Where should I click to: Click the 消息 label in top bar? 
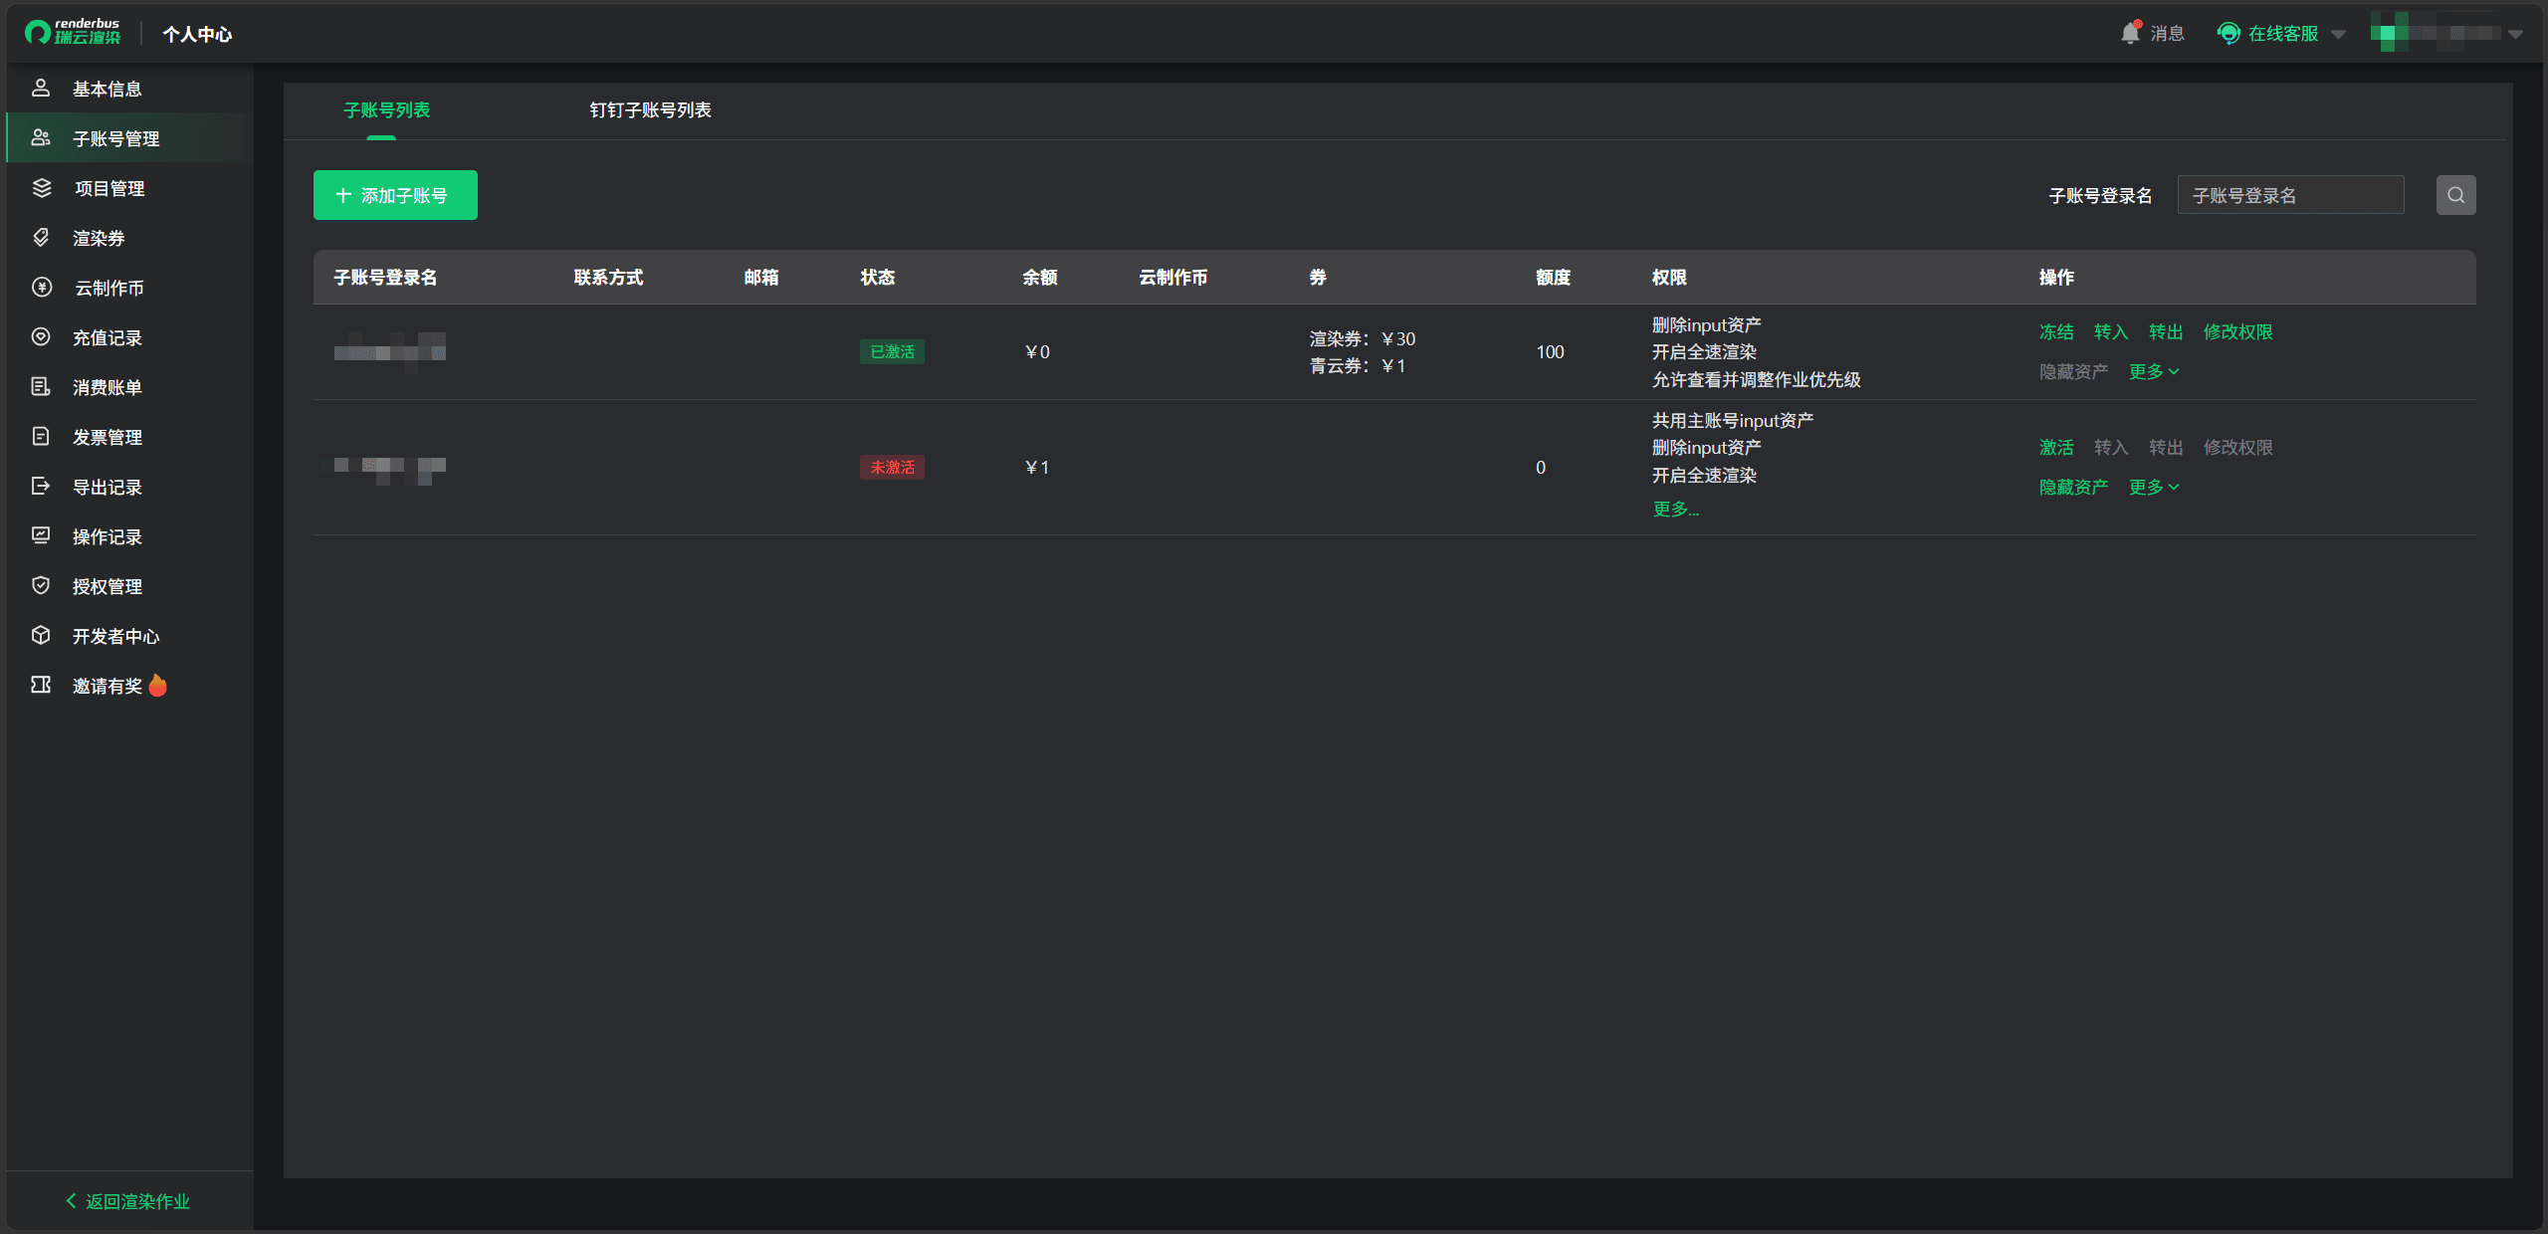pyautogui.click(x=2167, y=33)
